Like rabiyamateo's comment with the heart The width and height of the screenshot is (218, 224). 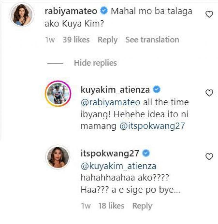click(209, 14)
